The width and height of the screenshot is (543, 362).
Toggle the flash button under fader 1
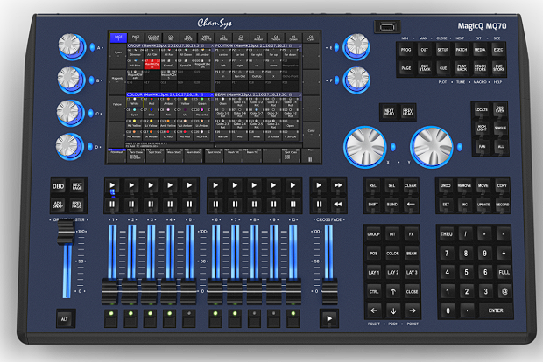click(x=111, y=317)
